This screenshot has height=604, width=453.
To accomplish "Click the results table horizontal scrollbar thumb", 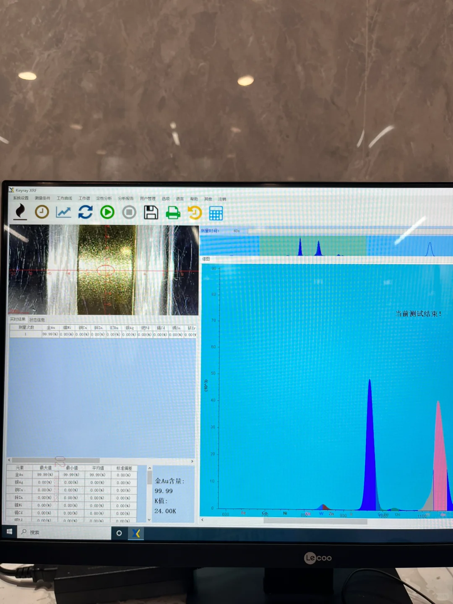I will click(56, 460).
